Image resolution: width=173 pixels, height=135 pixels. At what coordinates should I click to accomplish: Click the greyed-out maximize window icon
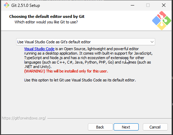148,5
